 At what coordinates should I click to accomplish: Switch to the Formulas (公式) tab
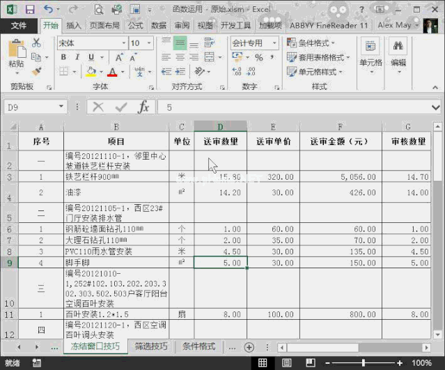tap(135, 26)
